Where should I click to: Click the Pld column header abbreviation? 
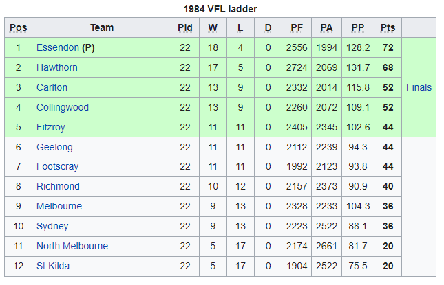tap(185, 28)
